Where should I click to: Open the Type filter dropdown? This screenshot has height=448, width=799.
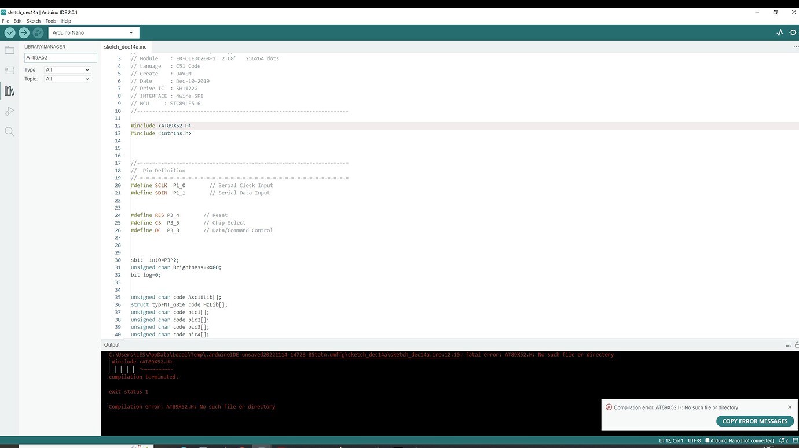pyautogui.click(x=67, y=68)
